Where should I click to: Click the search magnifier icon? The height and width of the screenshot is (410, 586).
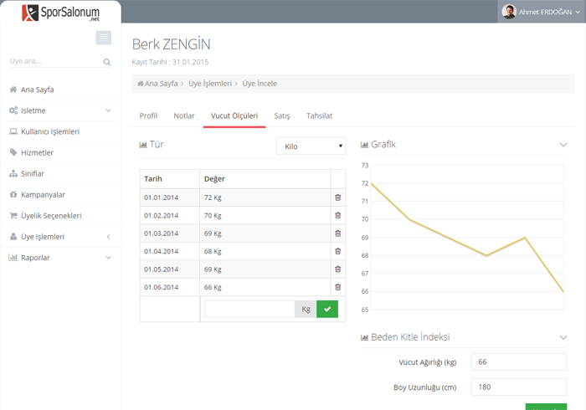point(107,62)
